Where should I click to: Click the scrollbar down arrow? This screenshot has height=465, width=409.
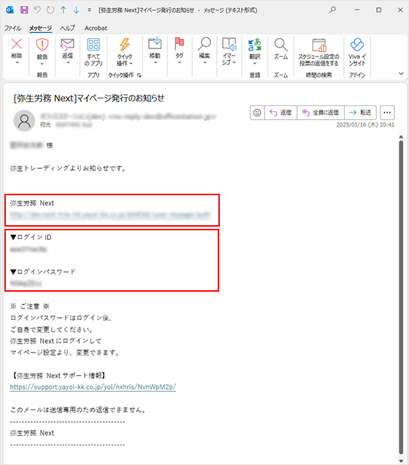tap(401, 461)
